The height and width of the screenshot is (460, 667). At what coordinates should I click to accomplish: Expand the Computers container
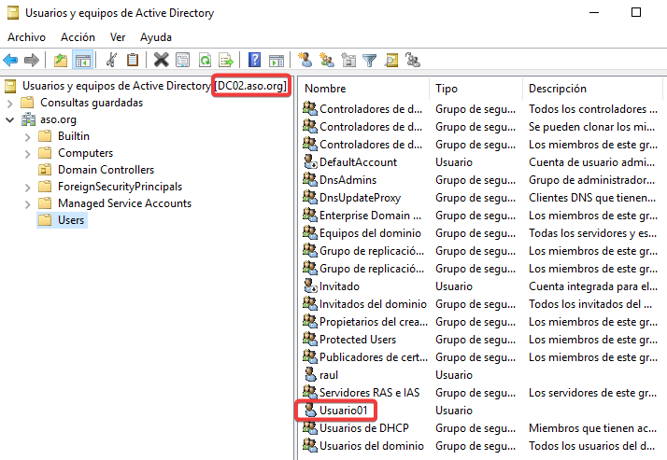[x=27, y=153]
